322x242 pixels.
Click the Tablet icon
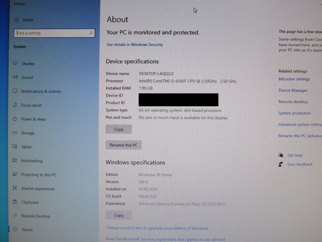[15, 147]
